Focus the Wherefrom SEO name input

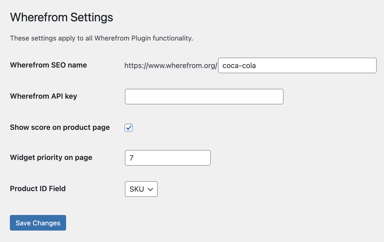point(297,65)
